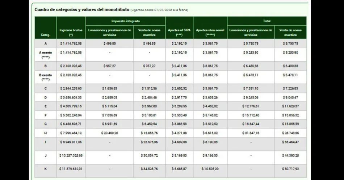Click the 'Ingresos brutos (*)' column header
Image resolution: width=344 pixels, height=180 pixels.
coord(71,33)
